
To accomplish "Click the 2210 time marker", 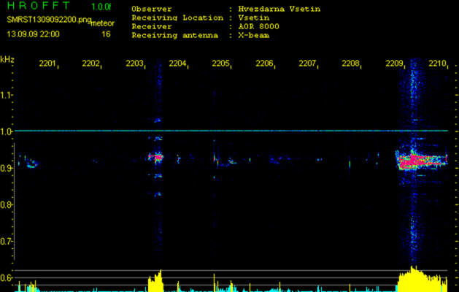I will pos(437,64).
